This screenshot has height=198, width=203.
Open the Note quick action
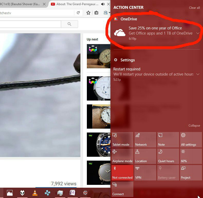click(168, 140)
